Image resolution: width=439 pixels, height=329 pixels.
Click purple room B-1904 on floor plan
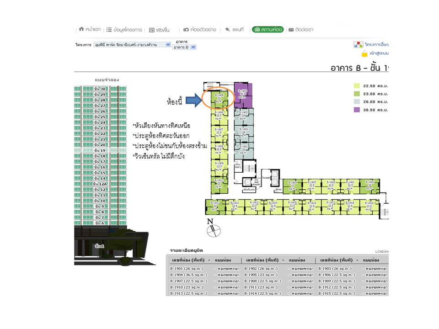242,94
